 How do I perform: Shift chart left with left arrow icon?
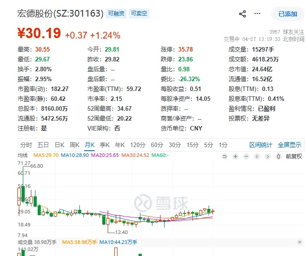(257, 156)
